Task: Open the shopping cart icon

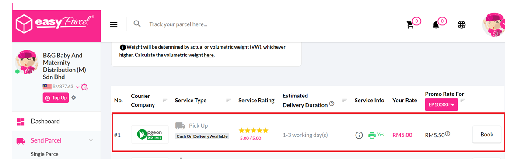Action: [x=410, y=25]
